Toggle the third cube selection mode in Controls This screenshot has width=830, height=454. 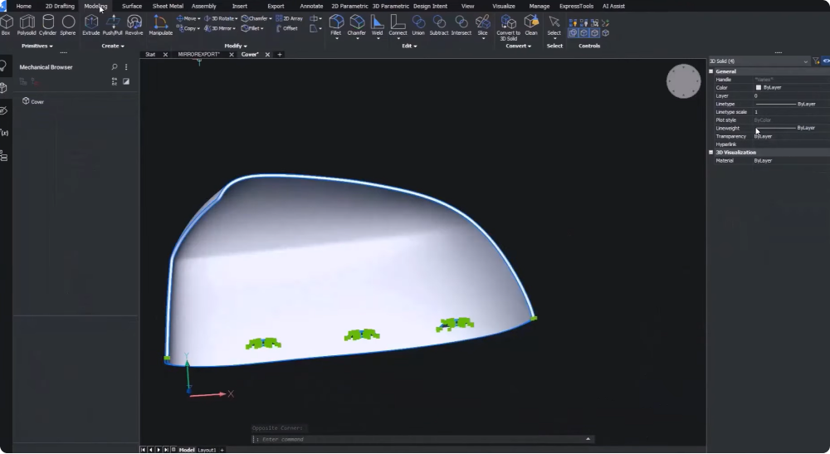point(594,33)
